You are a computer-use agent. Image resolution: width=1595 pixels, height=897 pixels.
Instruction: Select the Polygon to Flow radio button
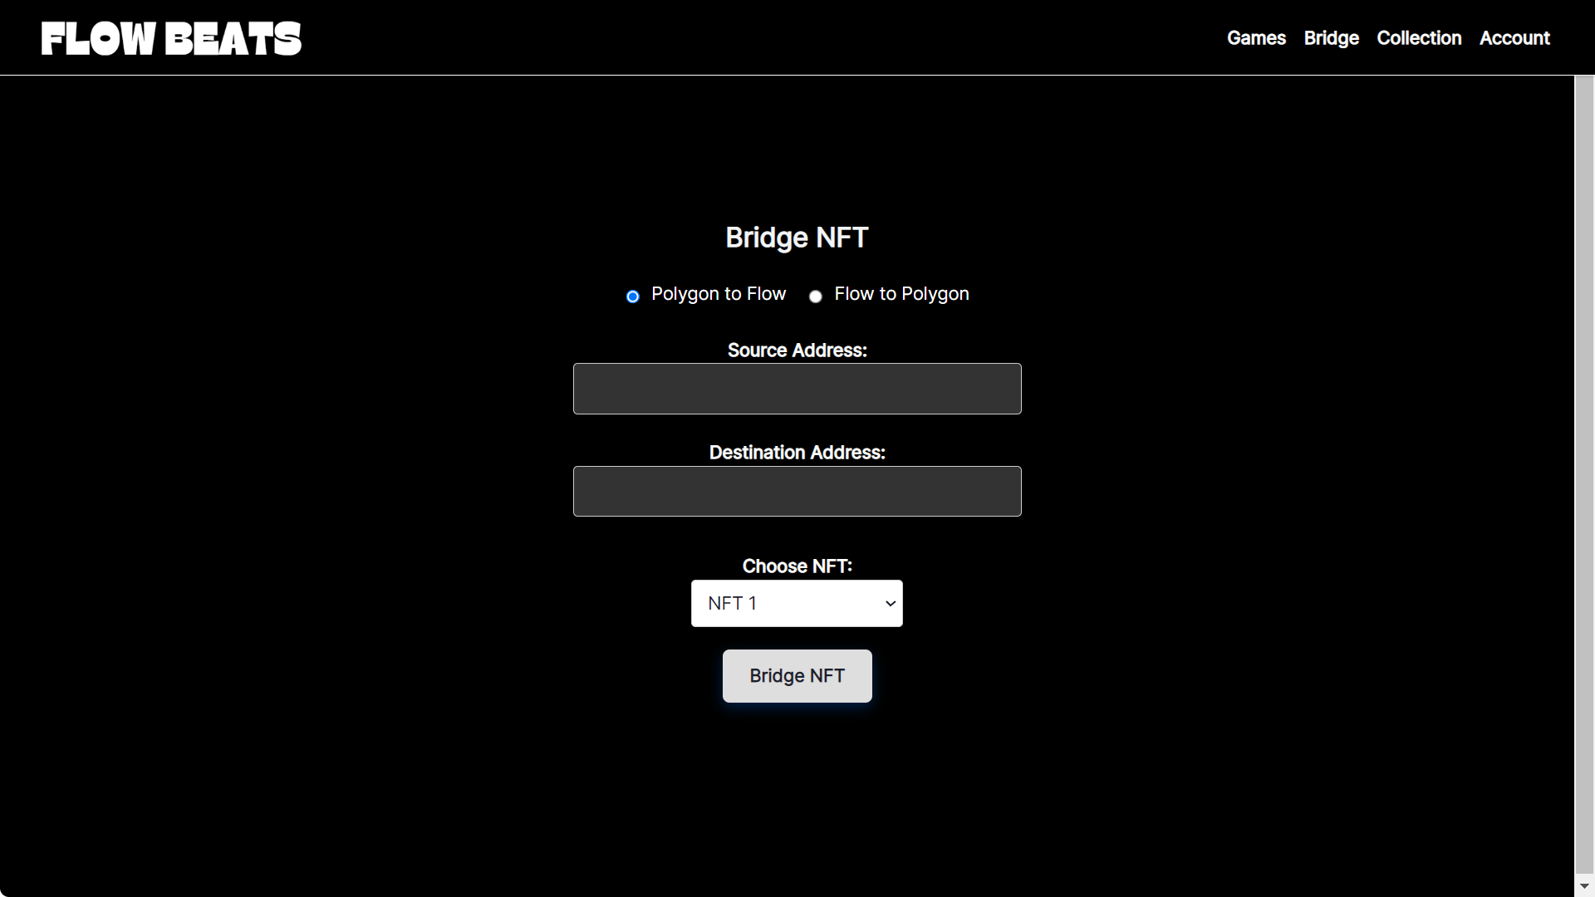pos(633,297)
